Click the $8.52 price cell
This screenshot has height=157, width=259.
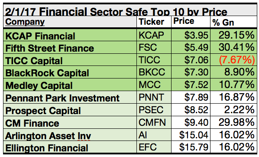[x=191, y=110]
